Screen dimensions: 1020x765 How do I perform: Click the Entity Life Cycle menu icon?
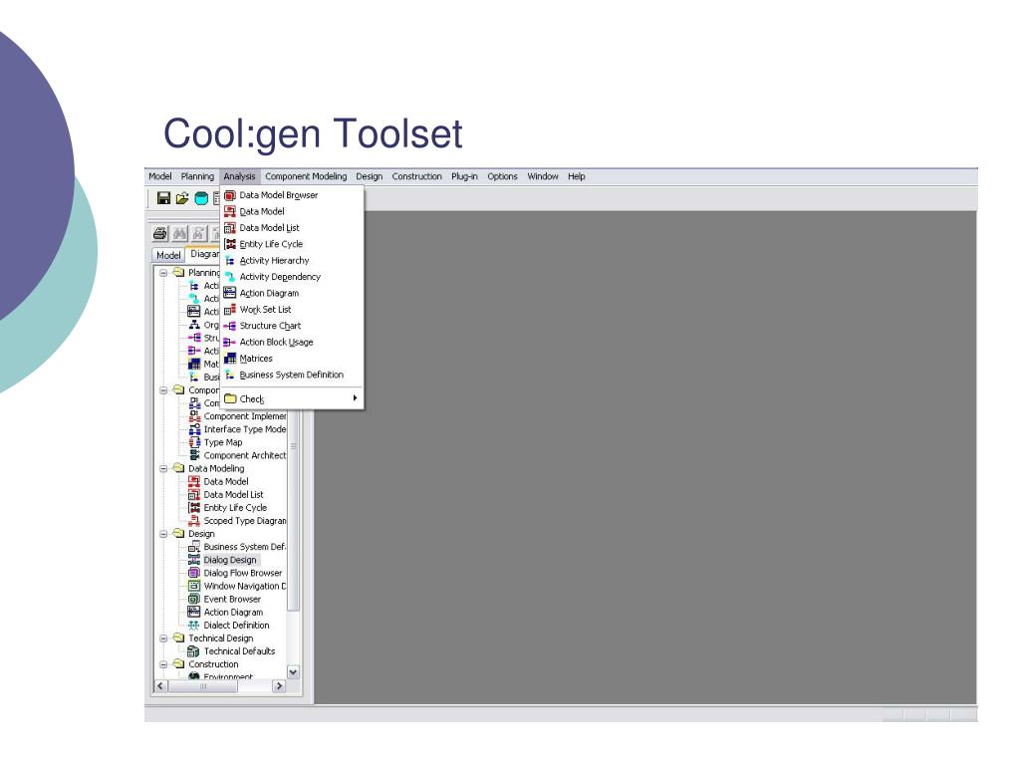coord(230,244)
